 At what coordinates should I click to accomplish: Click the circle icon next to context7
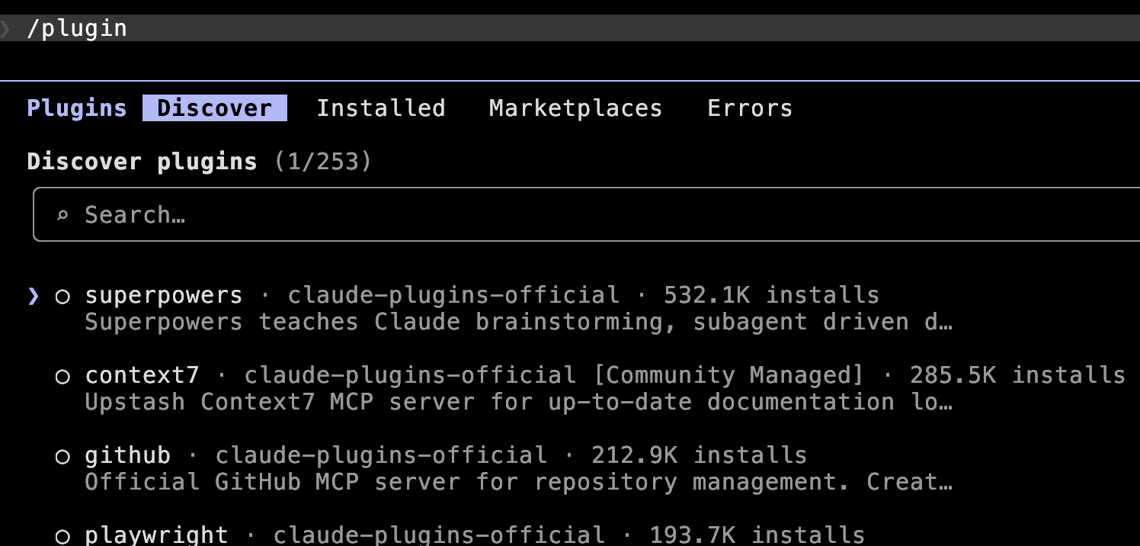[62, 375]
